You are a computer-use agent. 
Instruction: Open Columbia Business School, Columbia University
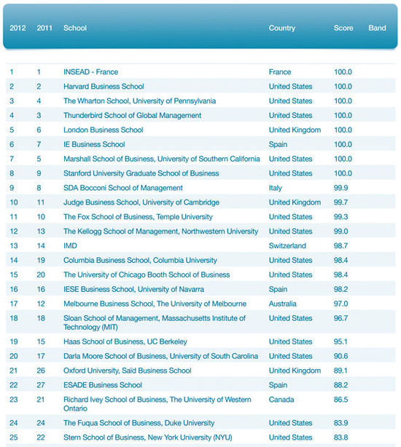click(x=140, y=261)
